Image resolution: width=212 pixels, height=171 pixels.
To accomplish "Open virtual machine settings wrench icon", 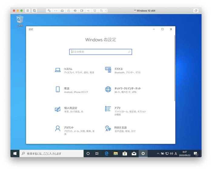I will click(49, 11).
